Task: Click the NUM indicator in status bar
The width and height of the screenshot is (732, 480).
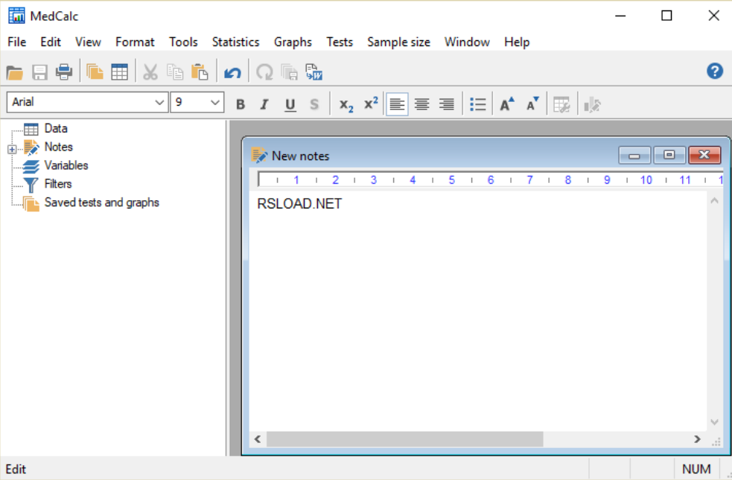Action: point(696,469)
